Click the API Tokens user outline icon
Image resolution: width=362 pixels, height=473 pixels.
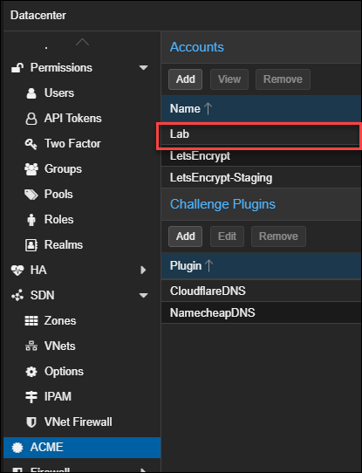coord(31,119)
